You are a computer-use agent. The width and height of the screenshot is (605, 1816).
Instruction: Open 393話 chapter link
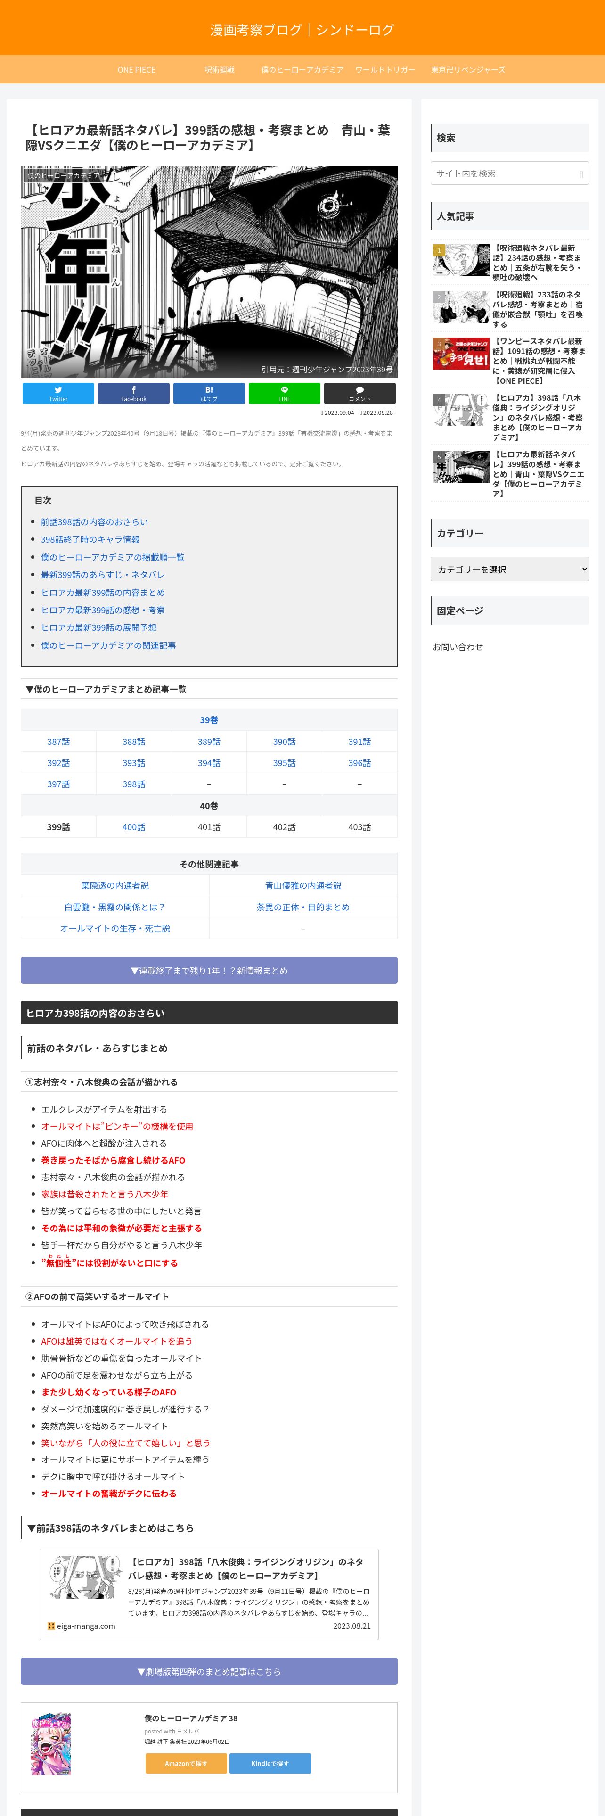coord(134,763)
